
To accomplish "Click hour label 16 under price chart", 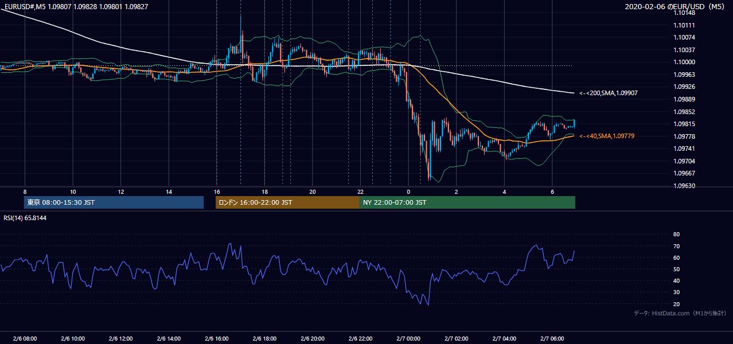I will 217,191.
